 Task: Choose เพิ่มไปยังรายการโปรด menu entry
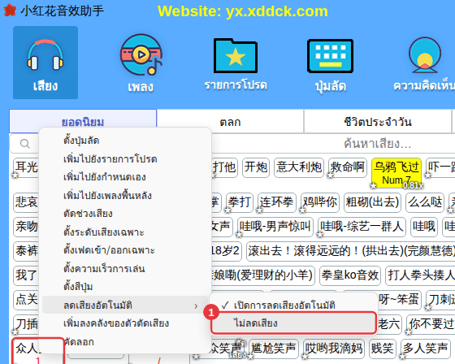point(125,159)
